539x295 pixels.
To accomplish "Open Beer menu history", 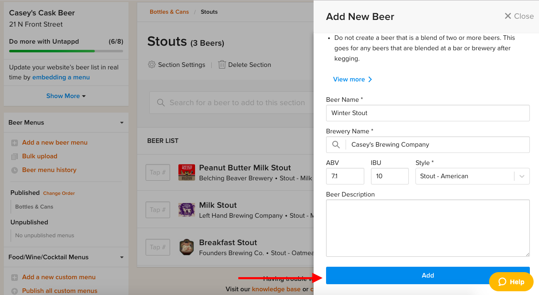I will [49, 170].
